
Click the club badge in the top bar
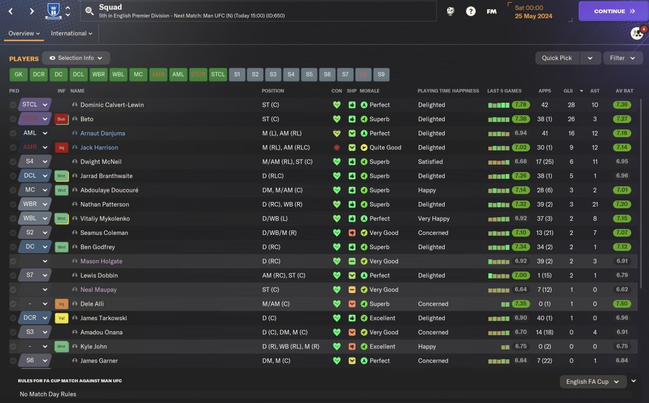click(53, 11)
